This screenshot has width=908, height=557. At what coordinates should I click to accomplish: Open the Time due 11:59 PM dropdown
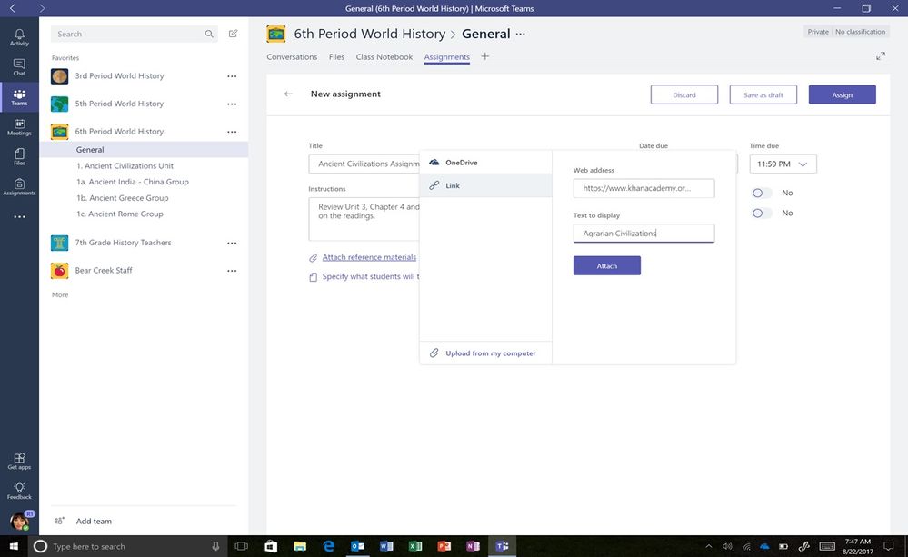click(x=783, y=164)
